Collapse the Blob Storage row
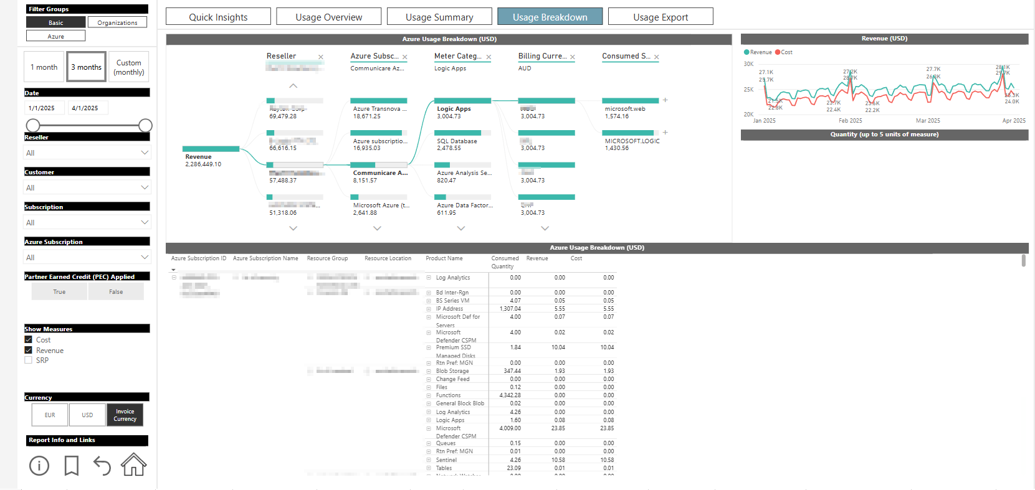This screenshot has height=490, width=1035. [x=429, y=371]
